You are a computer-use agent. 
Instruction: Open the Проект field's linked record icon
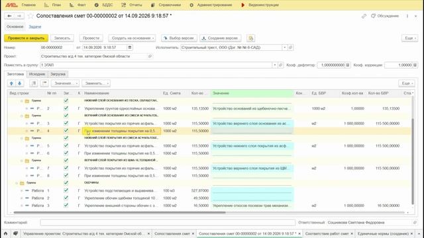click(150, 56)
